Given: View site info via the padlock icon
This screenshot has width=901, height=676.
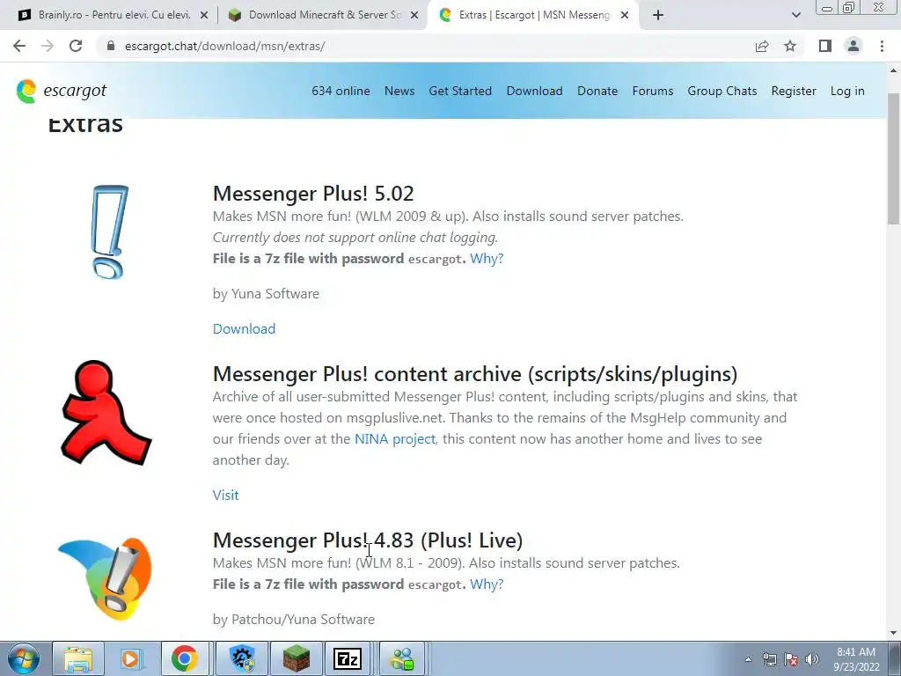Looking at the screenshot, I should tap(110, 46).
